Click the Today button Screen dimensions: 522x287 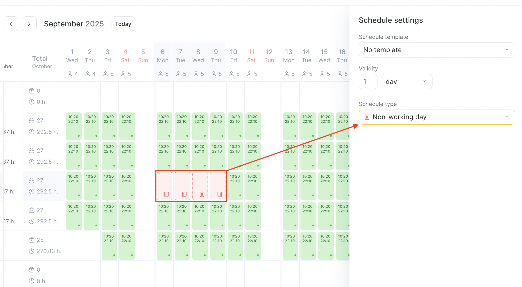(x=123, y=24)
